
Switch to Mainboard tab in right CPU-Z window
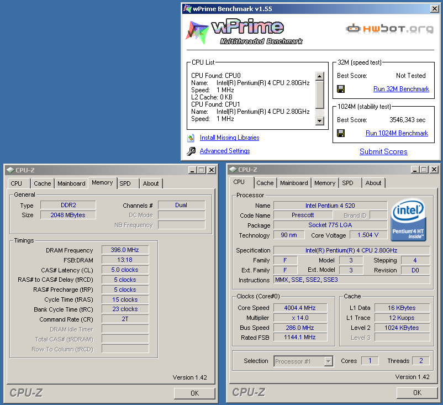pyautogui.click(x=294, y=183)
